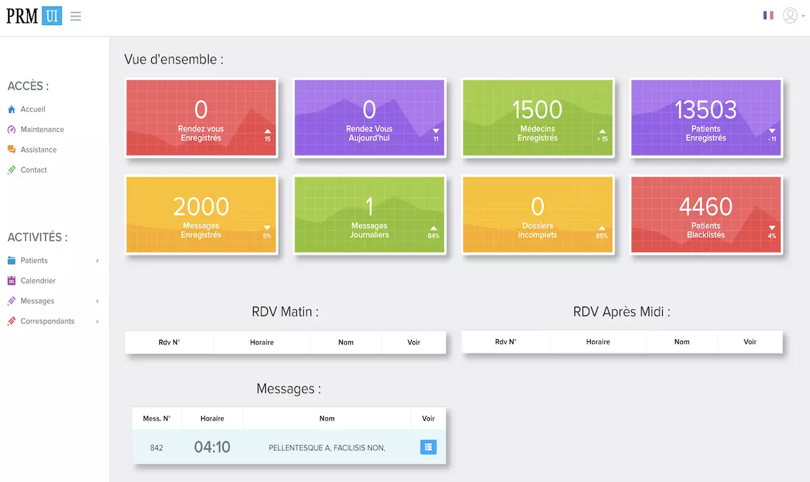The width and height of the screenshot is (810, 482).
Task: Click the Calendrier calendar icon
Action: click(11, 280)
